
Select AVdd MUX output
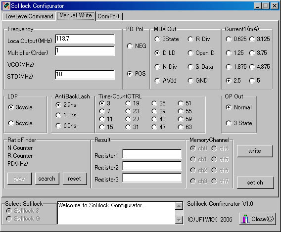click(165, 81)
